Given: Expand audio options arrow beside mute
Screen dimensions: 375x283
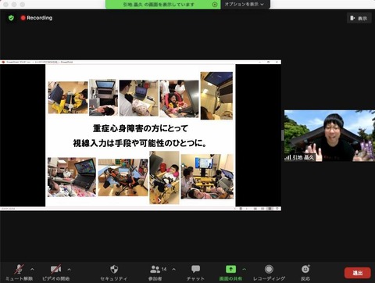Looking at the screenshot, I should (x=32, y=269).
